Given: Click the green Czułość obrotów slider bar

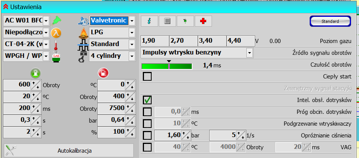Looking at the screenshot, I should tap(167, 66).
